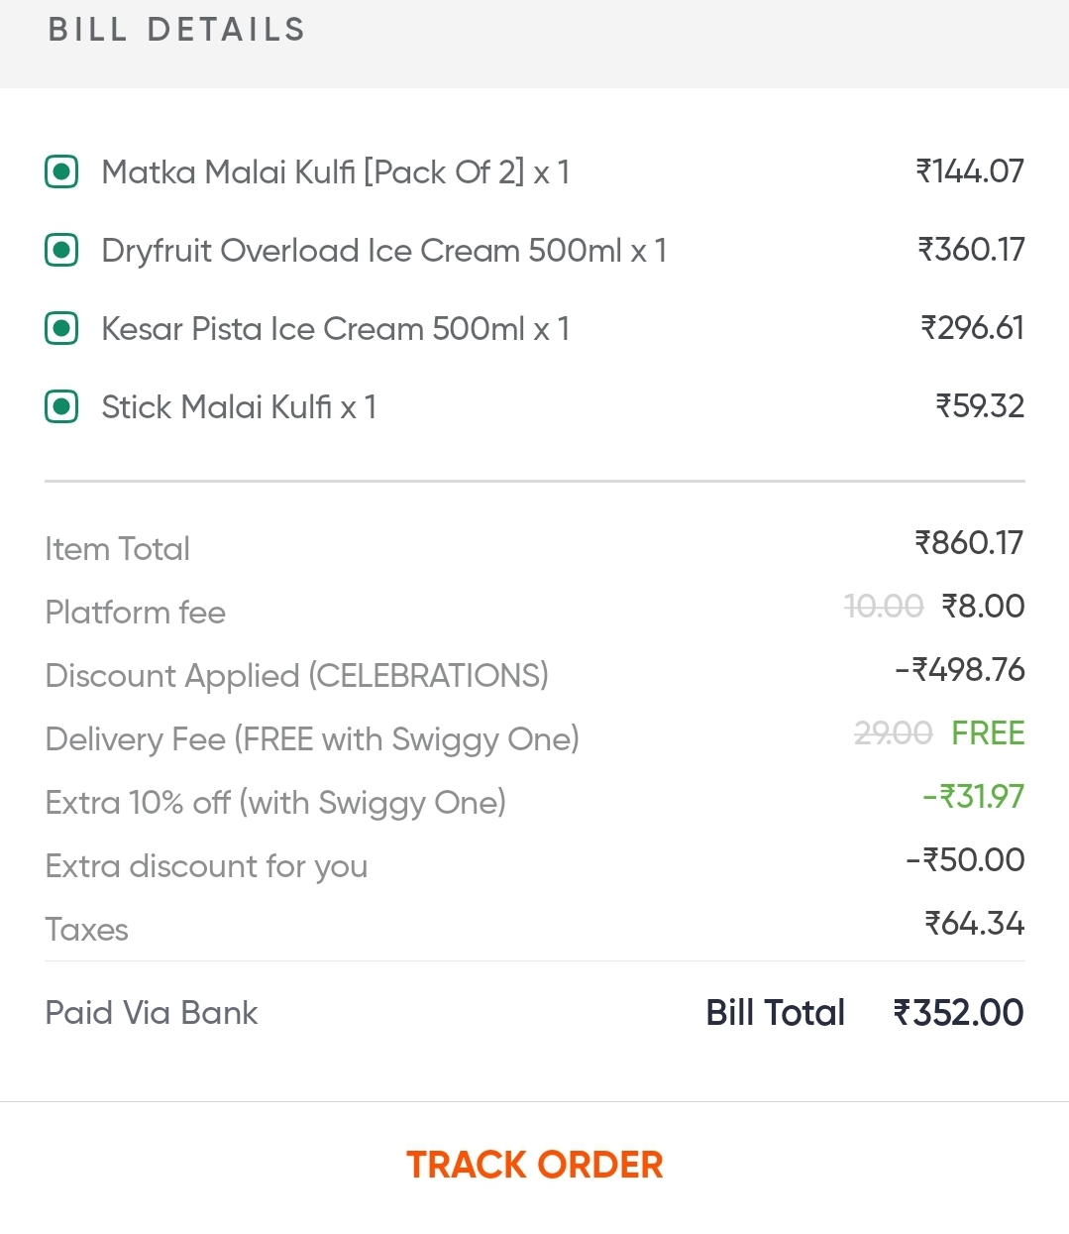The width and height of the screenshot is (1069, 1234).
Task: Click the Paid Via Bank text
Action: 152,1013
